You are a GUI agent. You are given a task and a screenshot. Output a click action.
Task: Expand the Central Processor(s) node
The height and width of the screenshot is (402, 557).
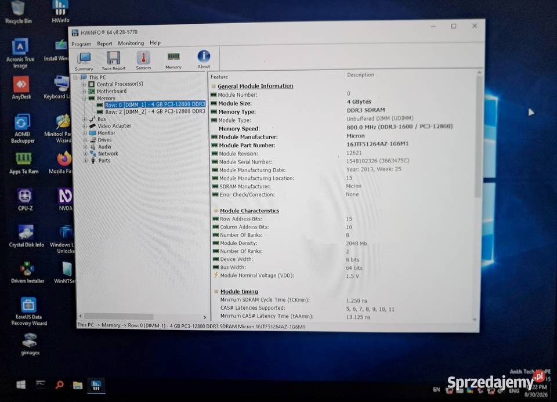(x=84, y=85)
